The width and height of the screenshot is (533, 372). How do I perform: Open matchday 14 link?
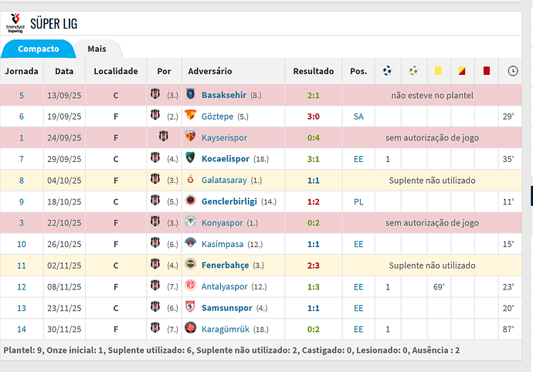[x=22, y=330]
